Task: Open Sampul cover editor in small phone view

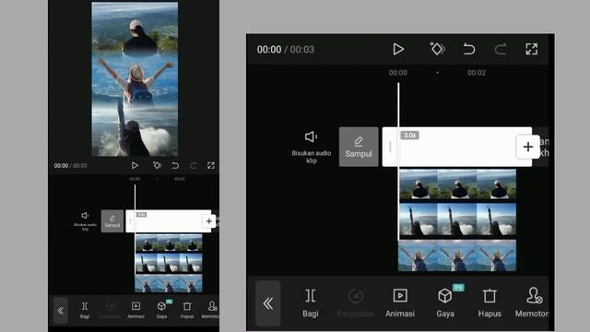Action: coord(112,221)
